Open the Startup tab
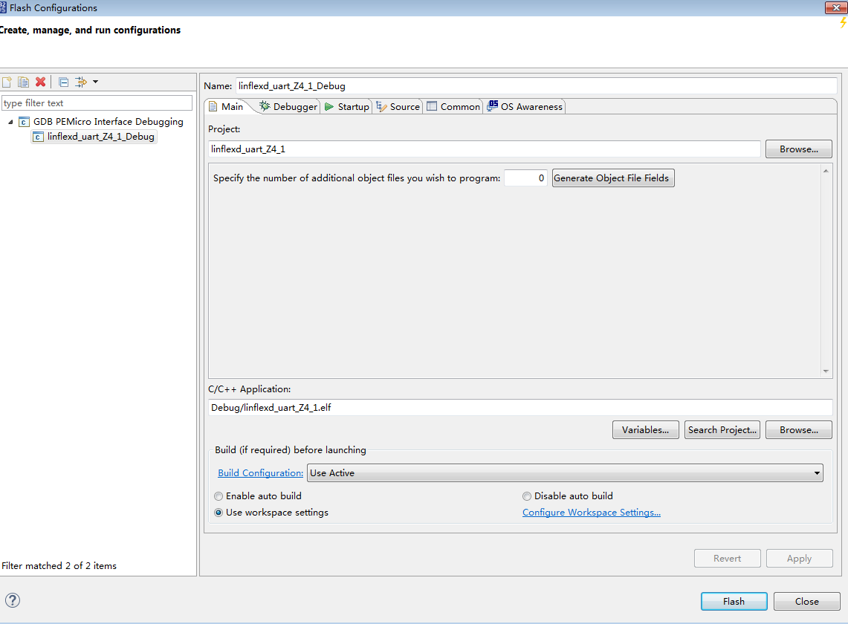 coord(346,105)
